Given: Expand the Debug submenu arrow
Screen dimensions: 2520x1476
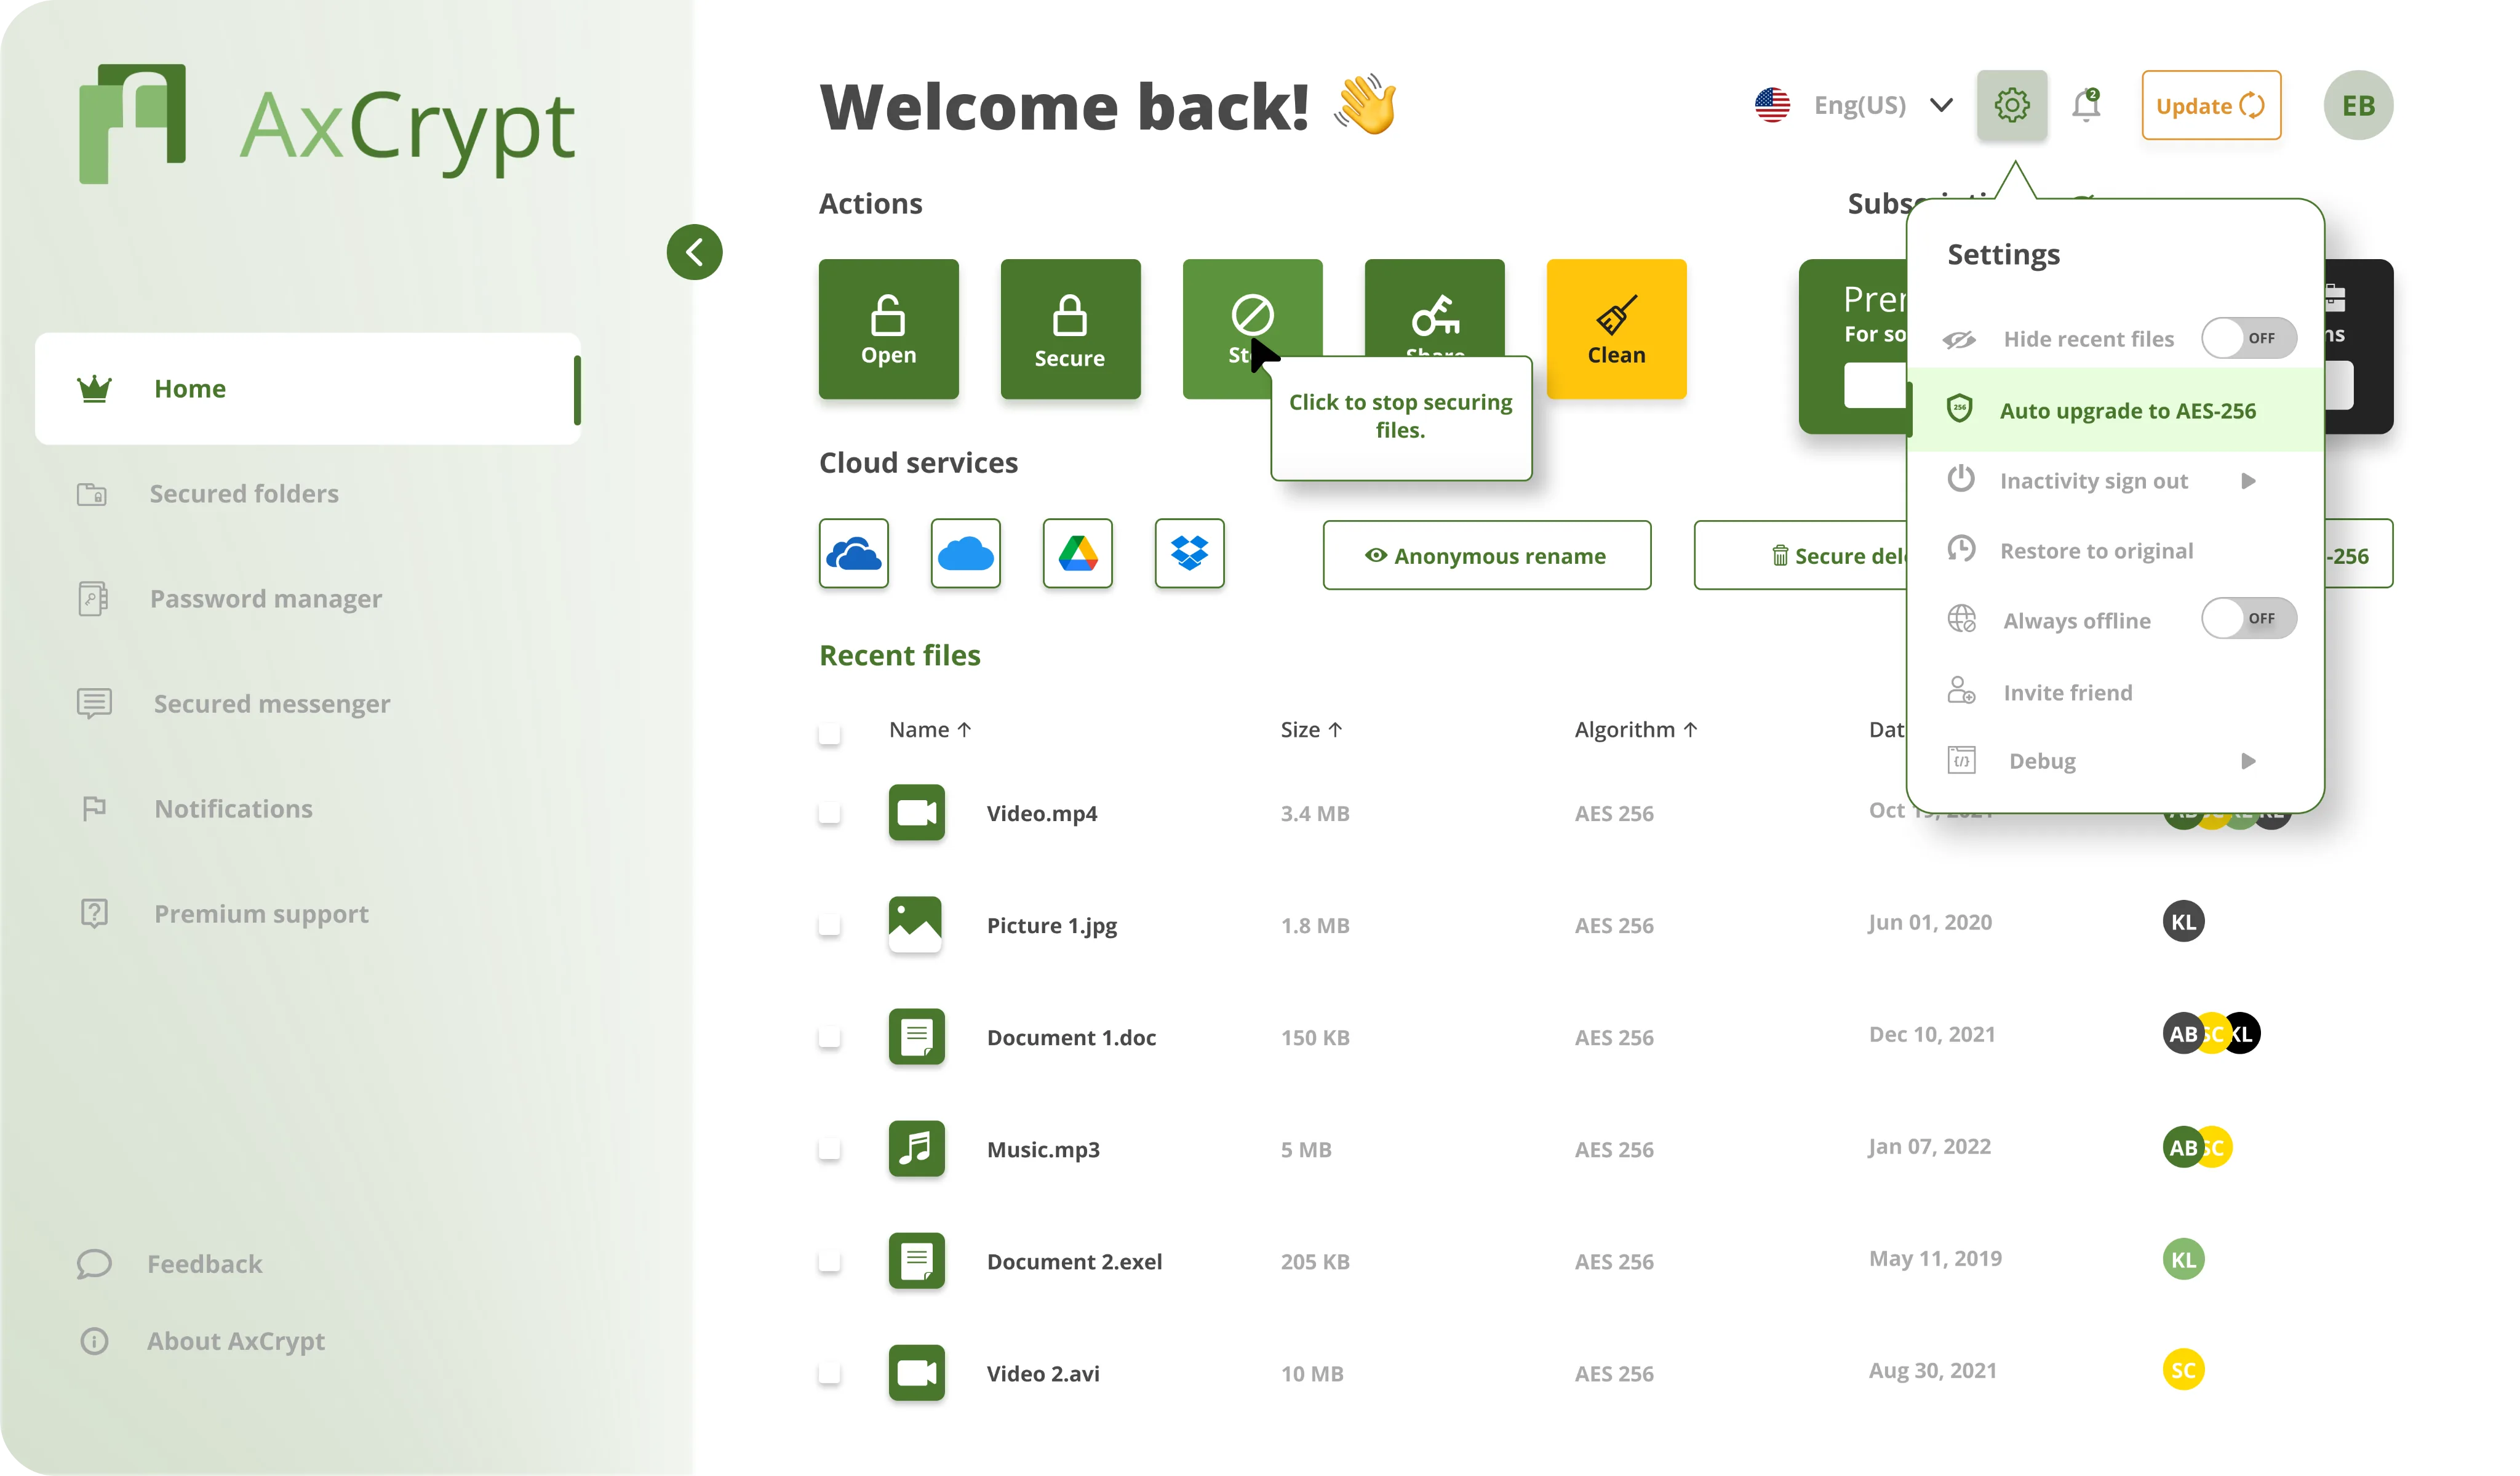Looking at the screenshot, I should (x=2249, y=761).
